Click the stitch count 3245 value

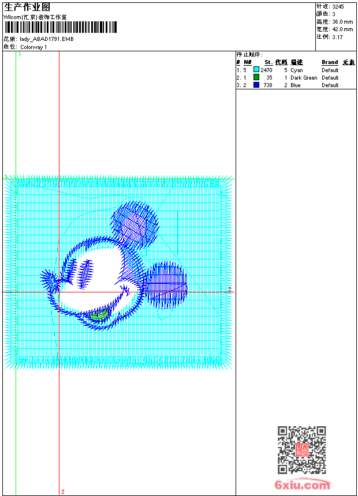338,6
